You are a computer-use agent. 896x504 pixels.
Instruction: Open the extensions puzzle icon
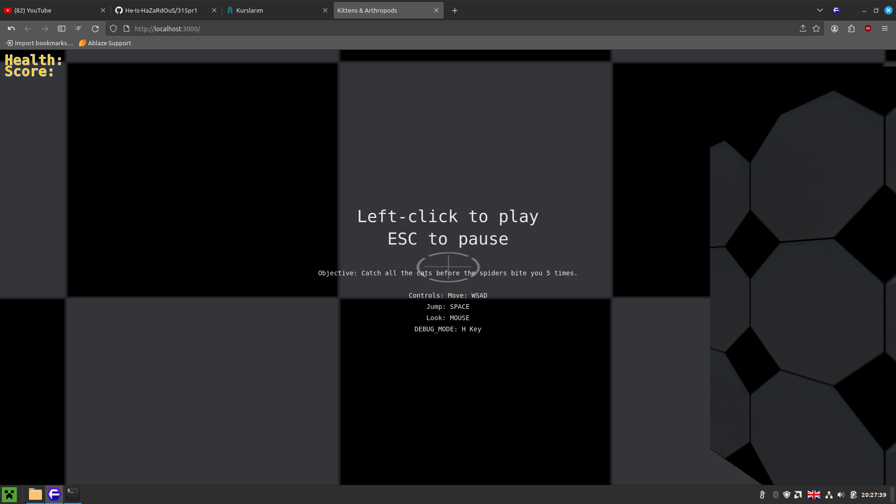(851, 29)
